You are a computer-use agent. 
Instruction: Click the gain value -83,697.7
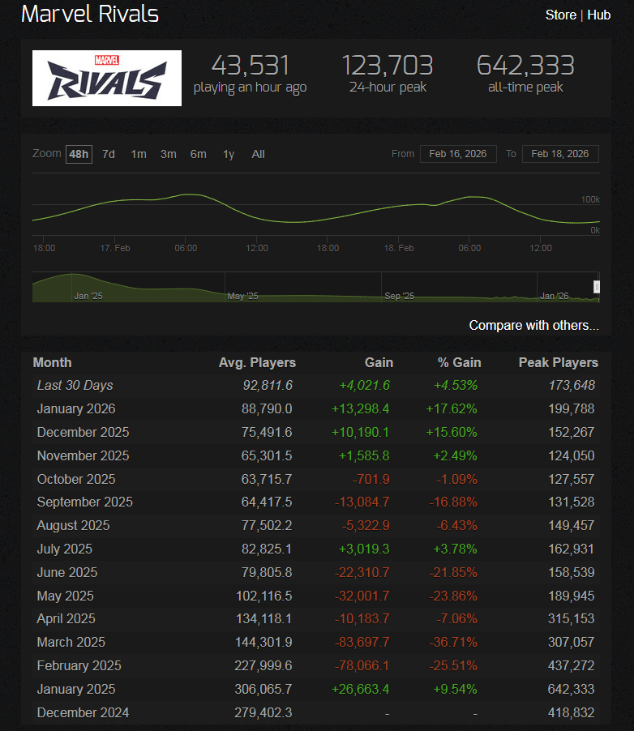click(x=362, y=643)
